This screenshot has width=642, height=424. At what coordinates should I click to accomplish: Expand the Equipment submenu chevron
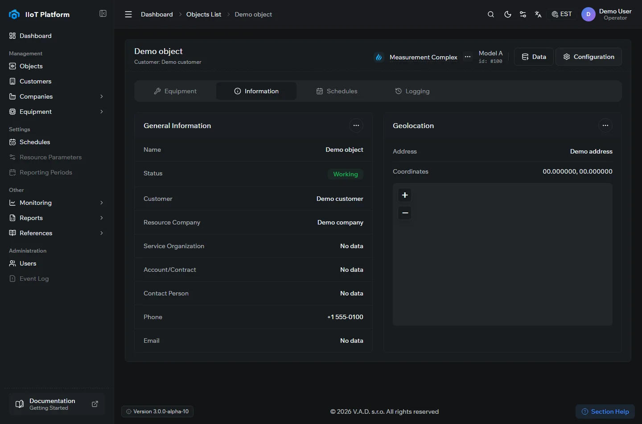102,112
